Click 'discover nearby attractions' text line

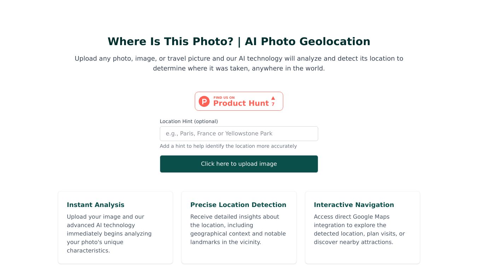click(353, 242)
